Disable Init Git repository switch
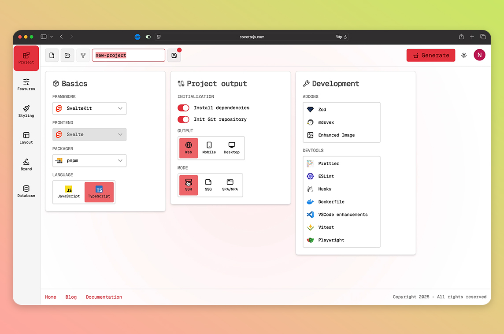The height and width of the screenshot is (334, 504). (x=183, y=119)
